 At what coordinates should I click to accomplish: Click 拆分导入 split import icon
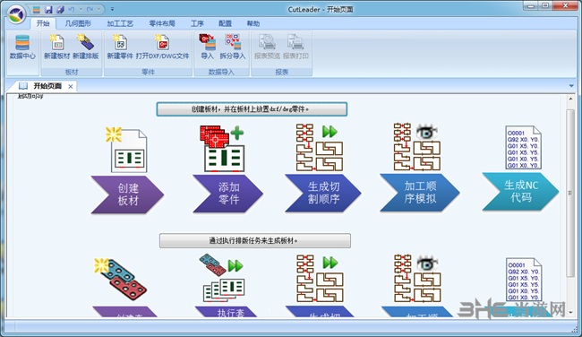[233, 48]
